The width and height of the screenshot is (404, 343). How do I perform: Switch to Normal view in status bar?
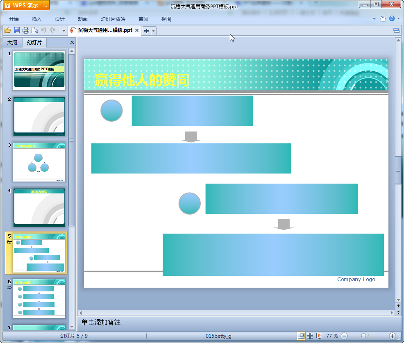(301, 336)
